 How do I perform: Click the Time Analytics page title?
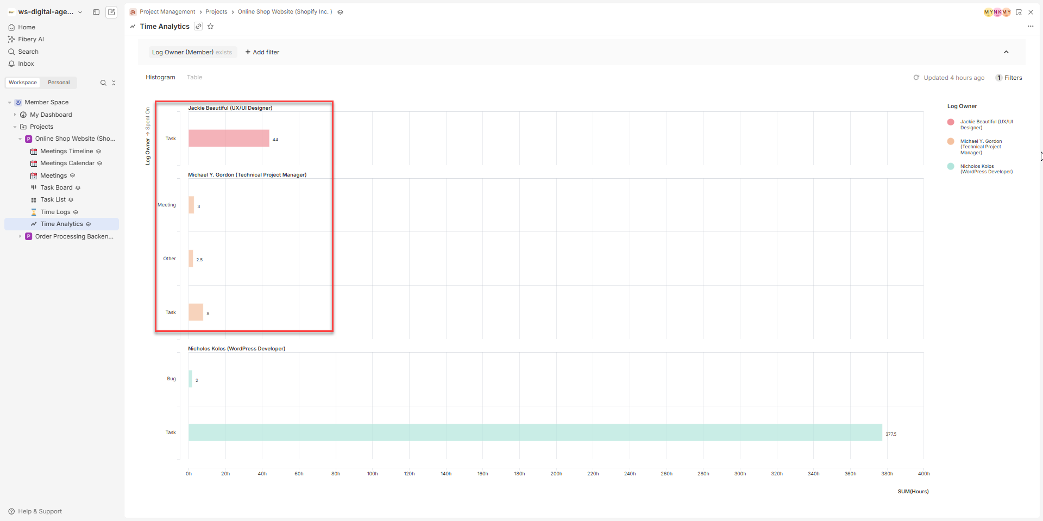[x=165, y=26]
